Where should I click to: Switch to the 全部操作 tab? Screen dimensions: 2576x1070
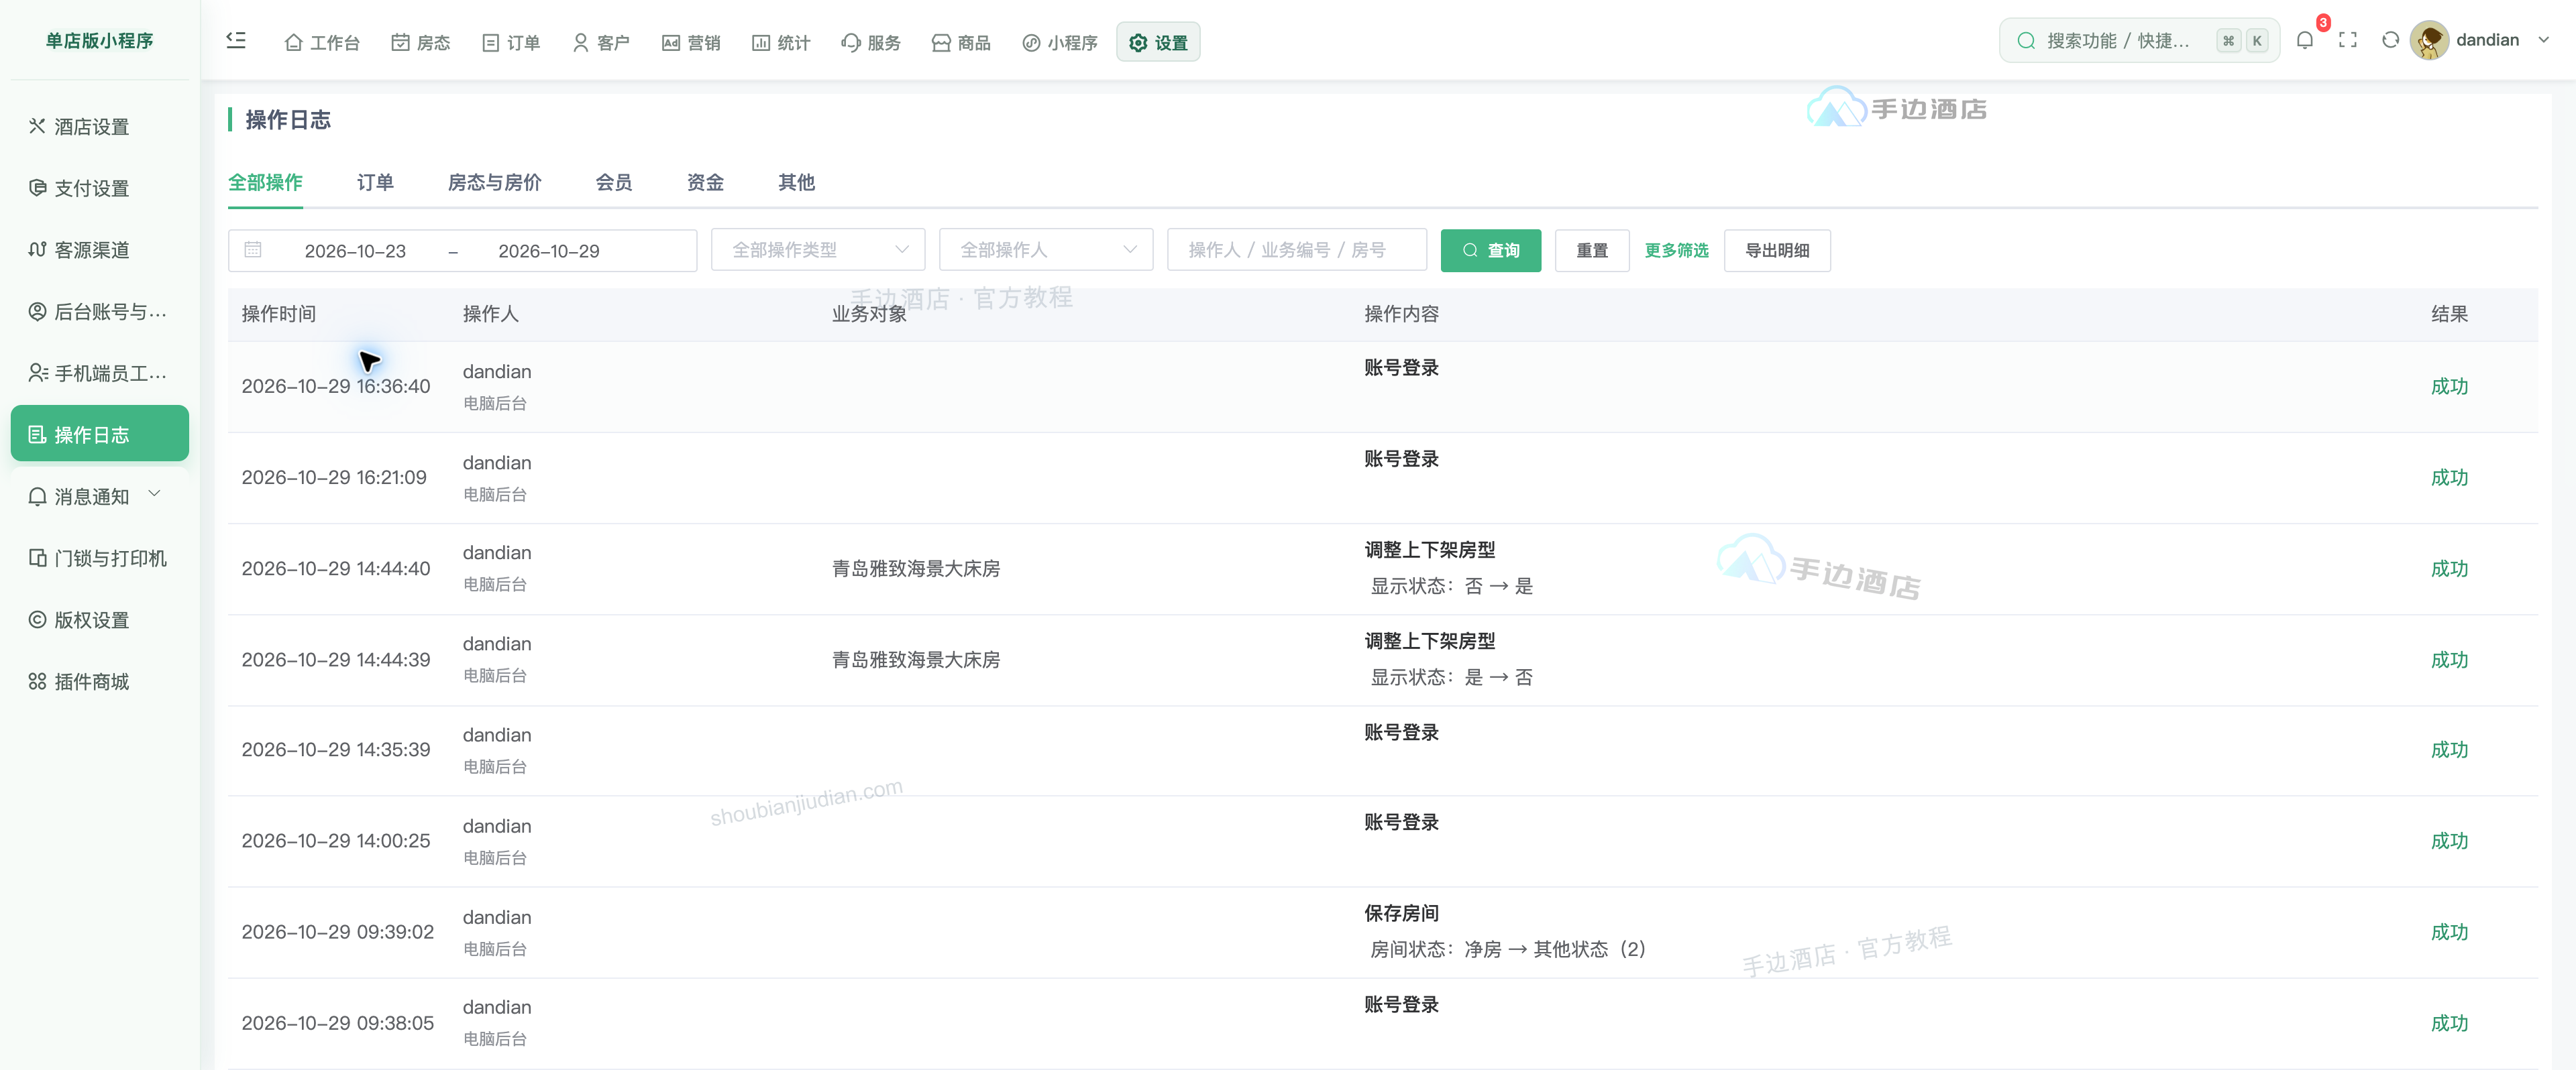coord(265,183)
